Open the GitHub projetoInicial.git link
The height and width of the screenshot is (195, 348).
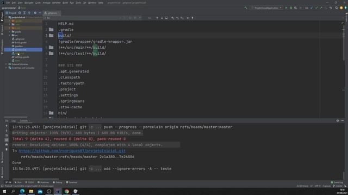tap(72, 151)
